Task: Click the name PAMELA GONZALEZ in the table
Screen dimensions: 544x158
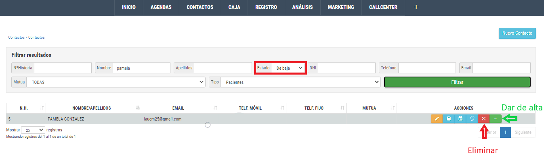Action: click(x=66, y=119)
